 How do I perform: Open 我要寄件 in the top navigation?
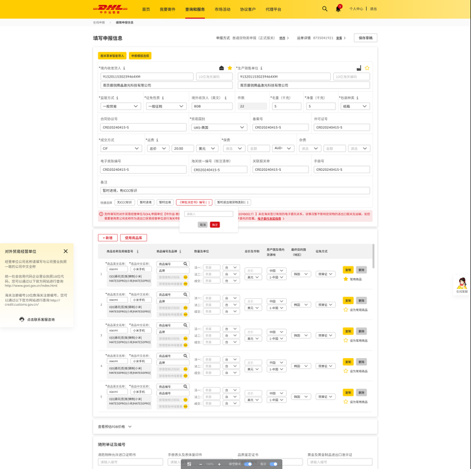coord(168,9)
